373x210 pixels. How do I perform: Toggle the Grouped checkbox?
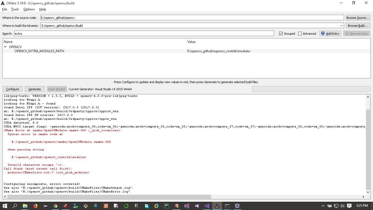[281, 34]
